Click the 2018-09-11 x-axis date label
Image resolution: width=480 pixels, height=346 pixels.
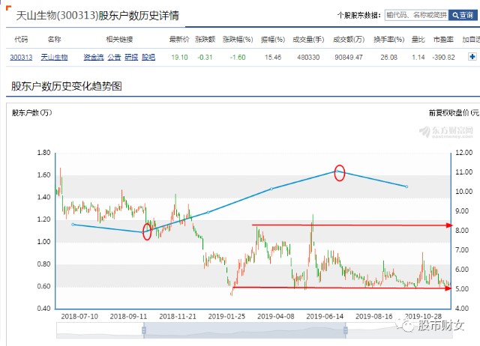coord(128,316)
